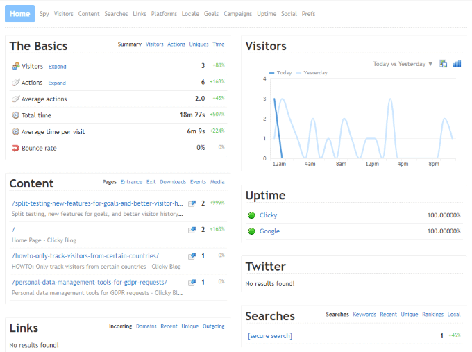472x352 pixels.
Task: Click green status icon beside Google uptime
Action: 251,231
